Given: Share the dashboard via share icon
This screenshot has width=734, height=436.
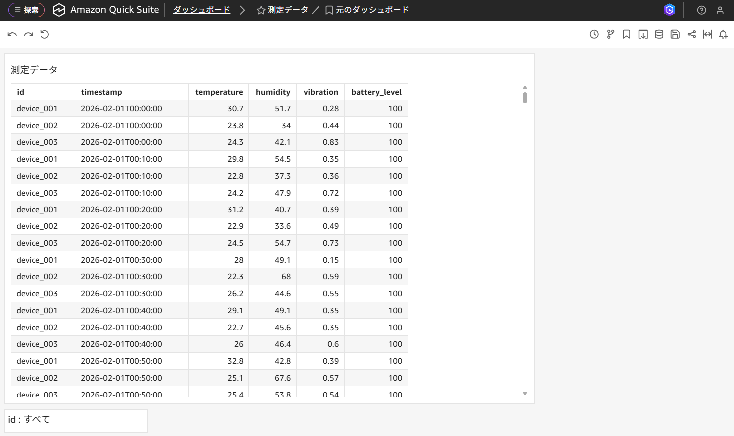Looking at the screenshot, I should (691, 34).
